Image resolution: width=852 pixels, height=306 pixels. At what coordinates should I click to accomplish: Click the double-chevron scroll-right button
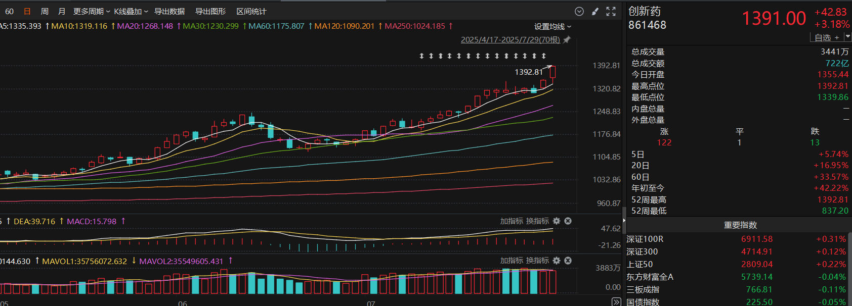616,302
